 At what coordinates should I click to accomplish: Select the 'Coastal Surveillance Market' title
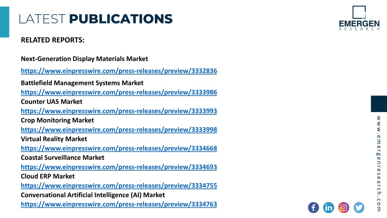(62, 158)
